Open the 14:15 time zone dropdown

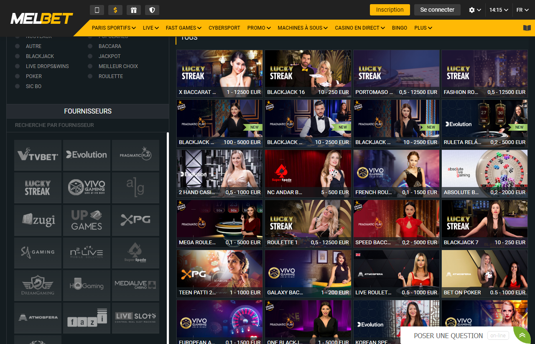(499, 10)
